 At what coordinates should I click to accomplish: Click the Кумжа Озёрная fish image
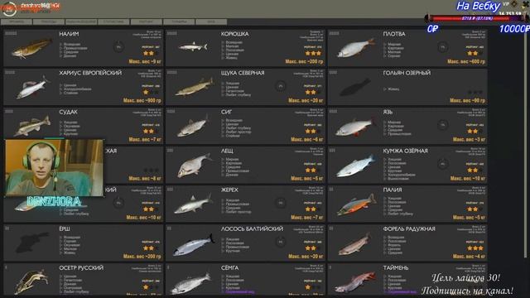[x=356, y=166]
